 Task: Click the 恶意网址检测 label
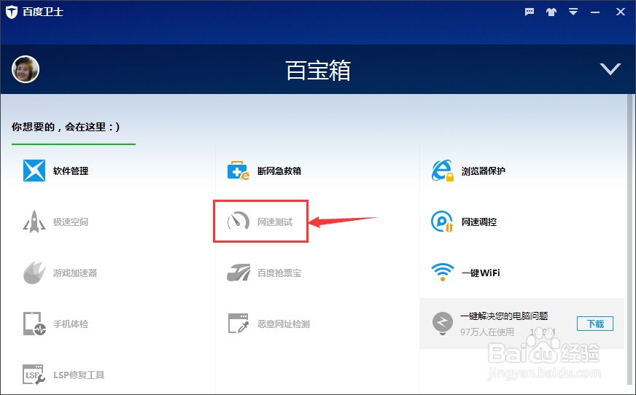click(284, 324)
